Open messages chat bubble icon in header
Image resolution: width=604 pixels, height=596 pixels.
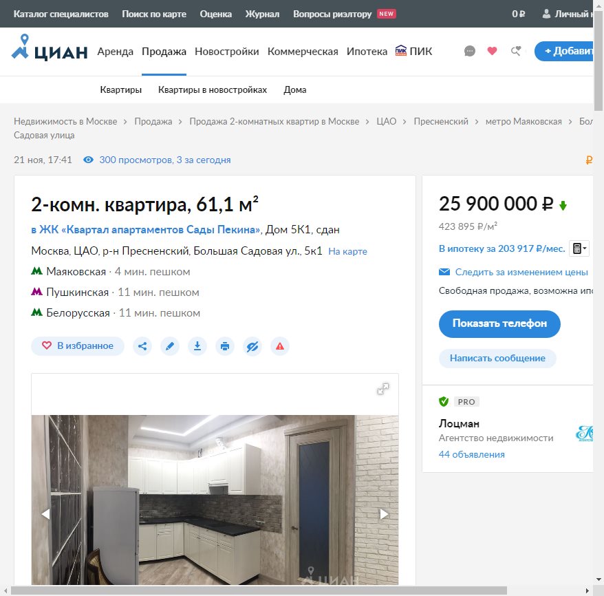[x=470, y=51]
